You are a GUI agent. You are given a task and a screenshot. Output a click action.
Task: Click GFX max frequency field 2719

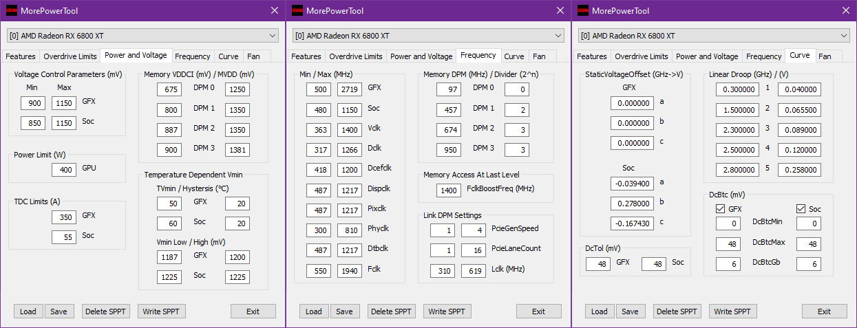click(x=350, y=89)
